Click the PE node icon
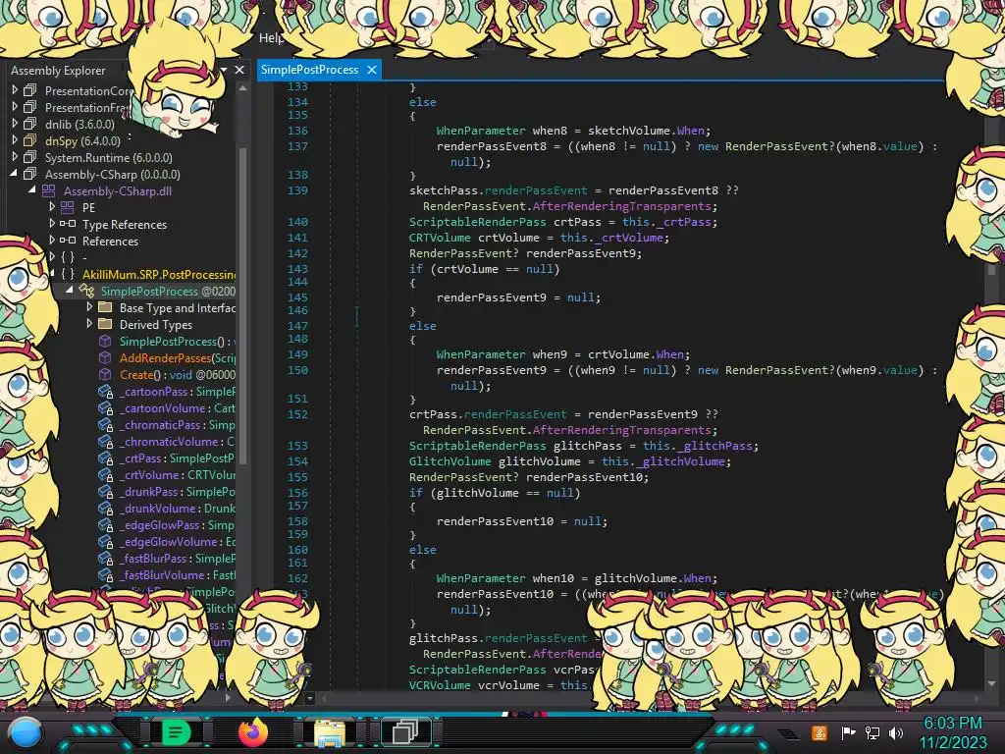1005x754 pixels. [x=68, y=207]
